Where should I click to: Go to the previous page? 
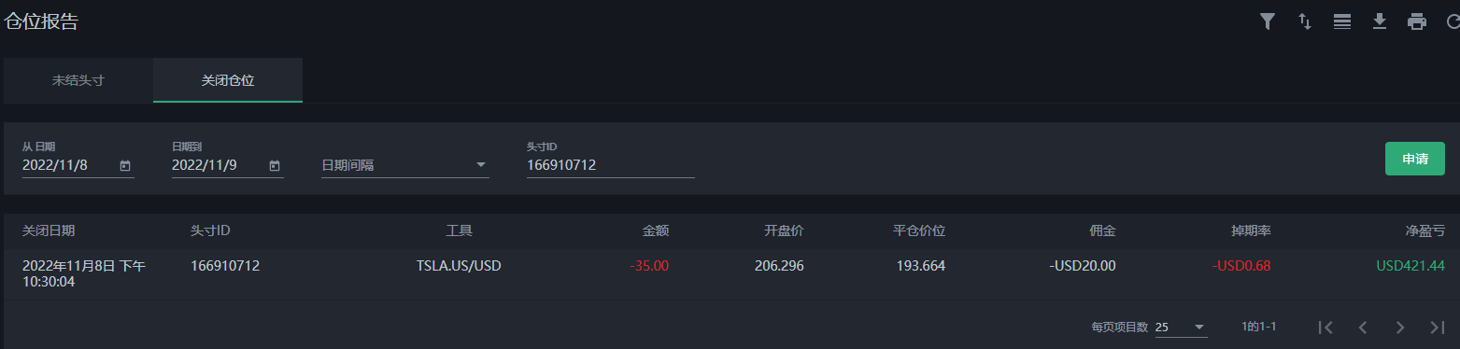1363,328
